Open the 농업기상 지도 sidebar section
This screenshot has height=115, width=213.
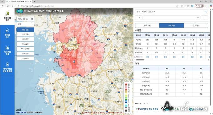click(x=7, y=17)
